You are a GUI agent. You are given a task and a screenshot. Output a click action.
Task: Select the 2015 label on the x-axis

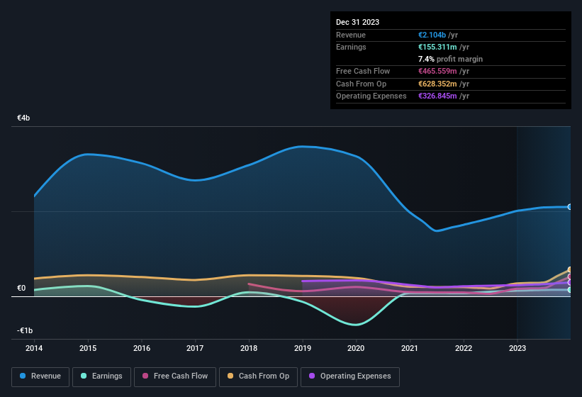pyautogui.click(x=88, y=348)
